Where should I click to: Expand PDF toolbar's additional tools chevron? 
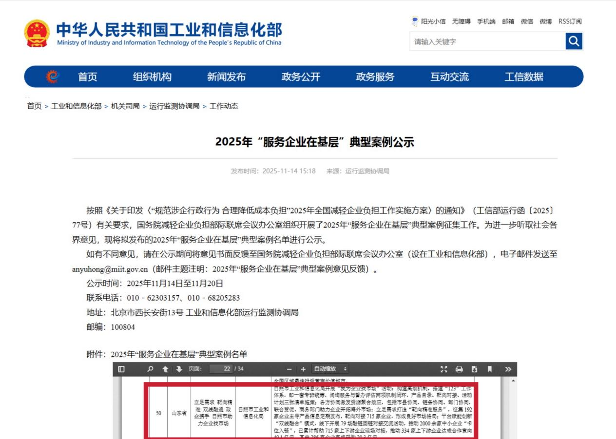click(x=508, y=369)
